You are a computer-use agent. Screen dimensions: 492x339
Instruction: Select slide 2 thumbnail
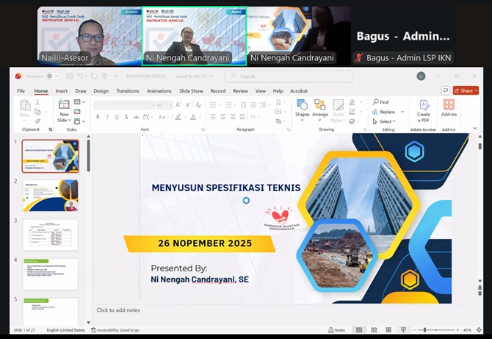tap(50, 195)
